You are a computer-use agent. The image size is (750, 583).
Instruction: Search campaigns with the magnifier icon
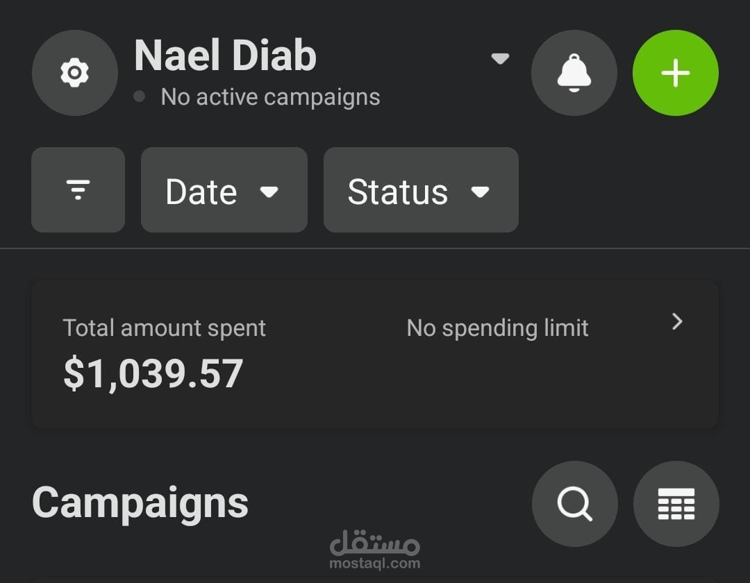coord(574,504)
